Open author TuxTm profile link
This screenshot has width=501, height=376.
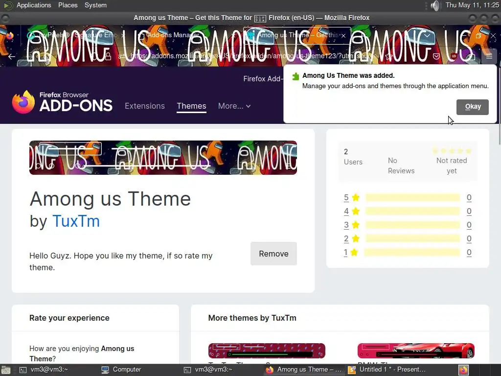pyautogui.click(x=76, y=221)
